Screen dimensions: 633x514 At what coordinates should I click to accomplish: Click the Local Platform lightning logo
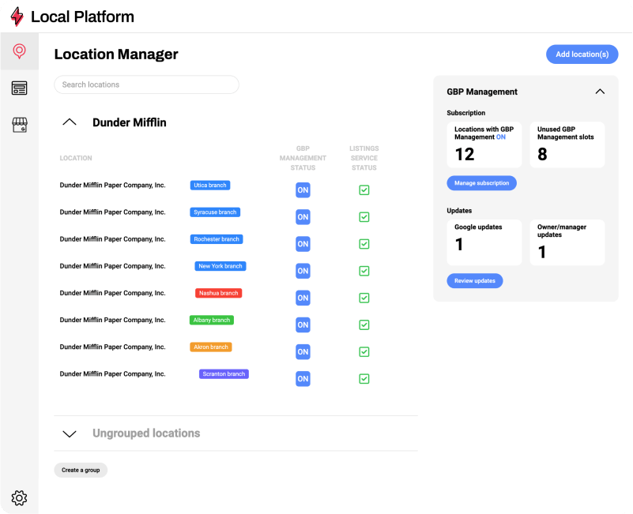17,17
